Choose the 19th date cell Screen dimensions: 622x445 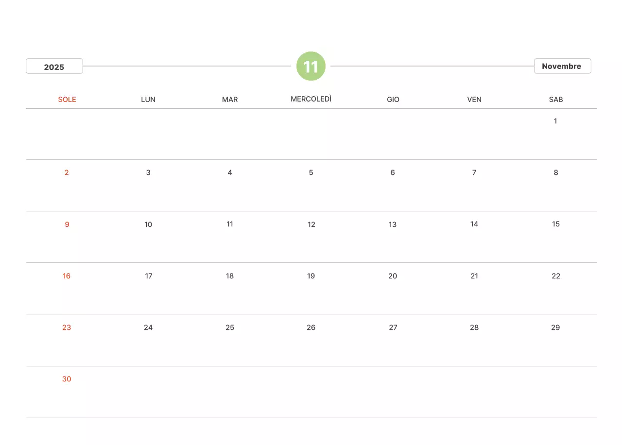(x=311, y=276)
